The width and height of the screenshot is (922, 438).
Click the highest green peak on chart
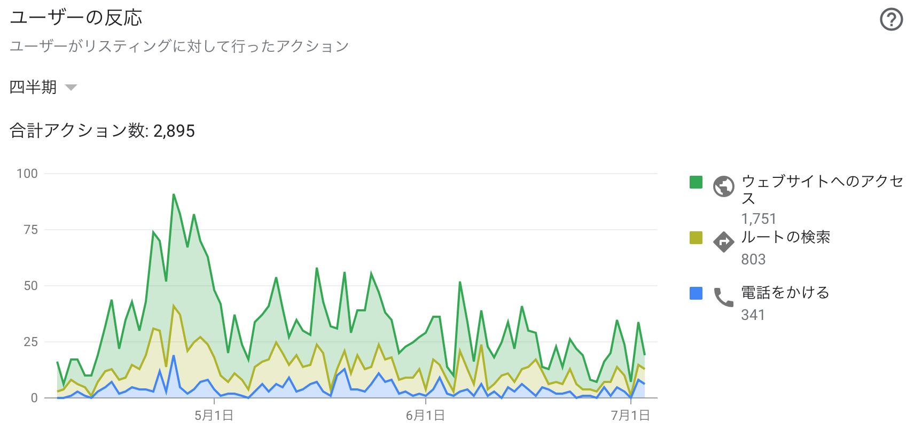coord(174,194)
